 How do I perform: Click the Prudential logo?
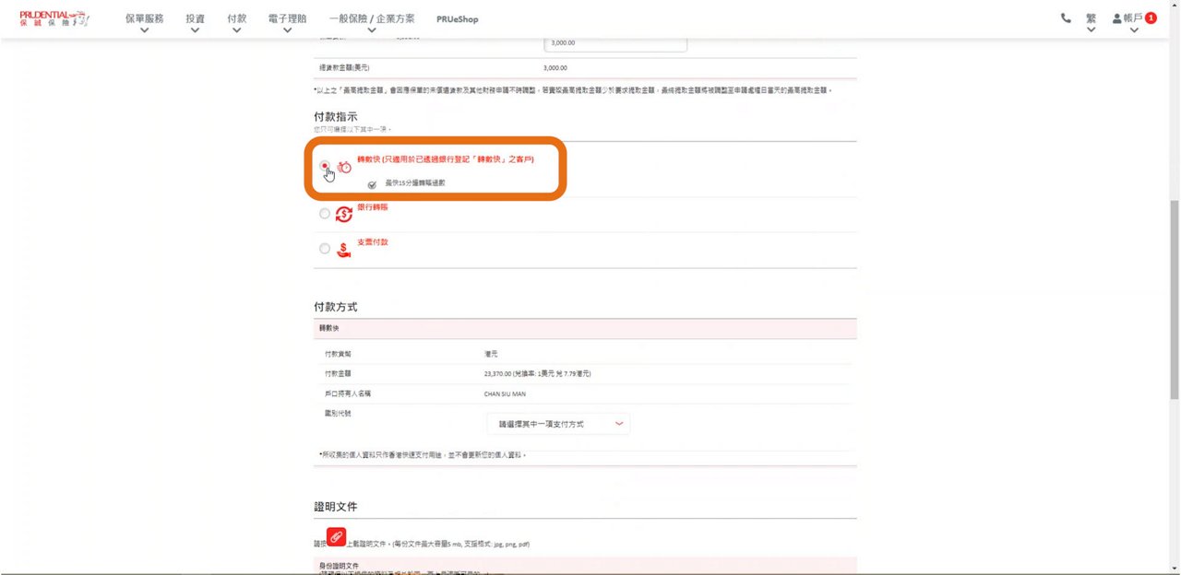54,18
